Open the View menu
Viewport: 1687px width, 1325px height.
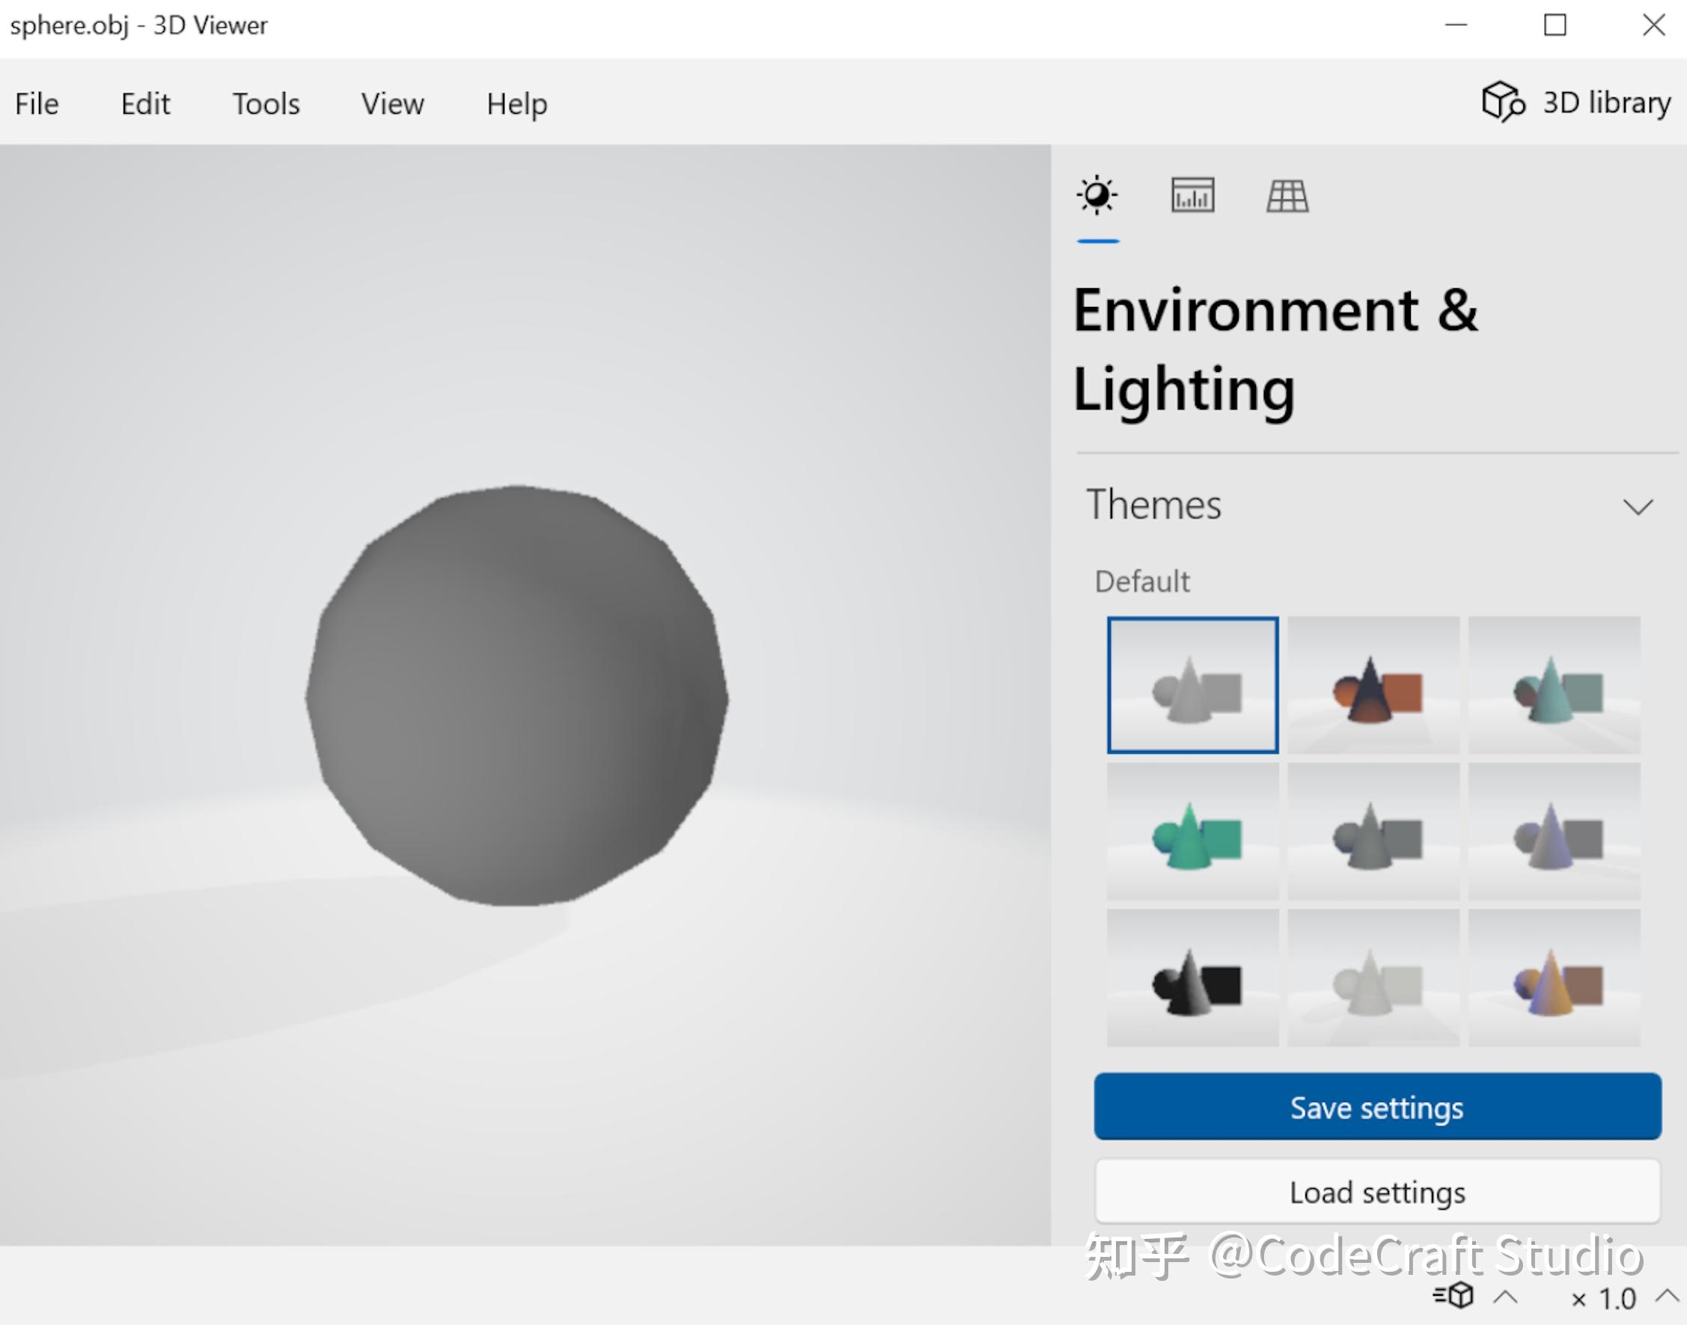[392, 103]
